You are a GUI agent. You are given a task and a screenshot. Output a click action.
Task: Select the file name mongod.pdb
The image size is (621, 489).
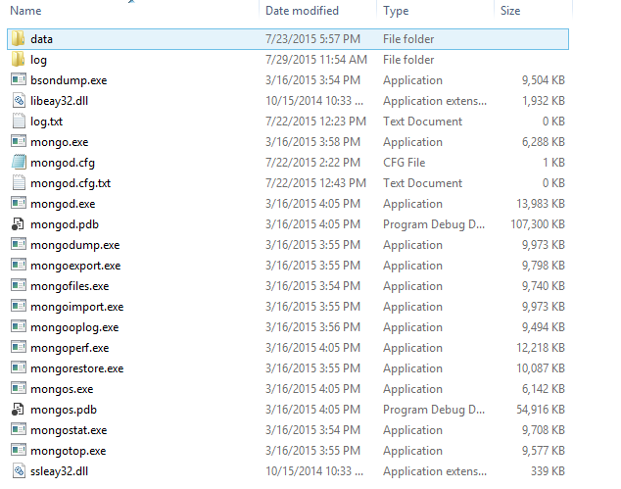point(65,224)
